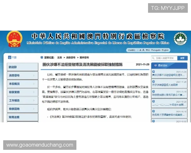Open the 檢察業務 sidebar menu

tap(23, 92)
